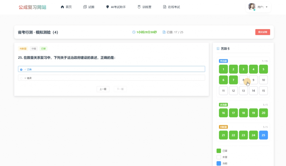Click the 答题卡 header icon

click(218, 49)
